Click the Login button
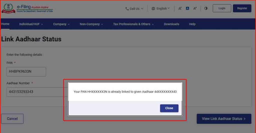This screenshot has height=133, width=256. [222, 8]
